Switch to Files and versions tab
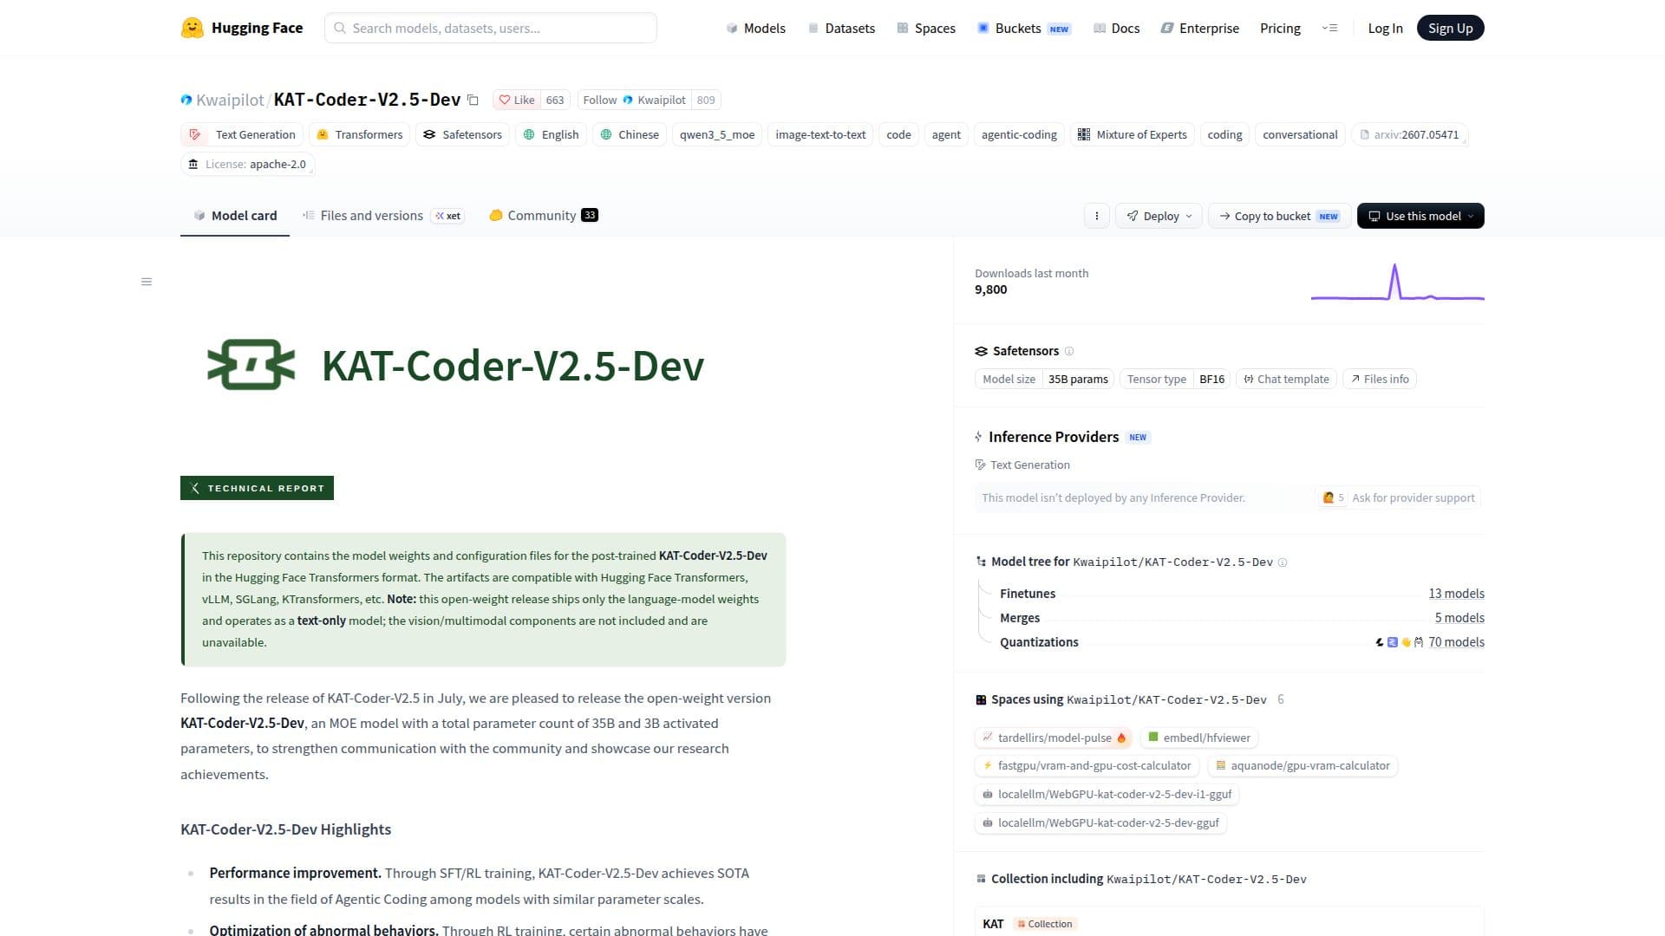 click(383, 216)
